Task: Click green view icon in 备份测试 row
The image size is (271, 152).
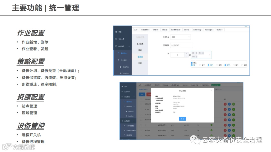Action: [x=234, y=130]
